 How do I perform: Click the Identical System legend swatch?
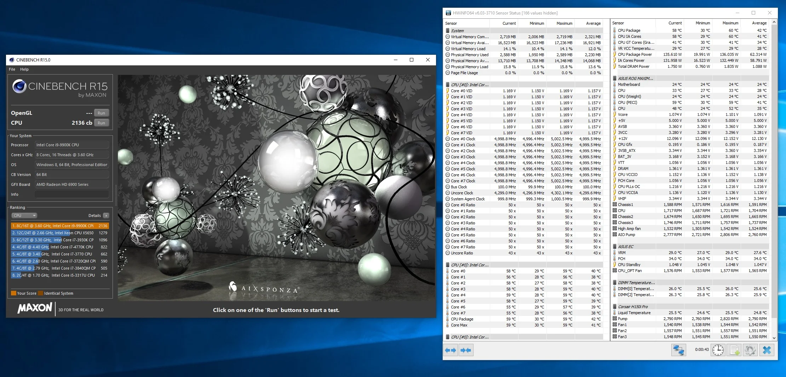(41, 293)
